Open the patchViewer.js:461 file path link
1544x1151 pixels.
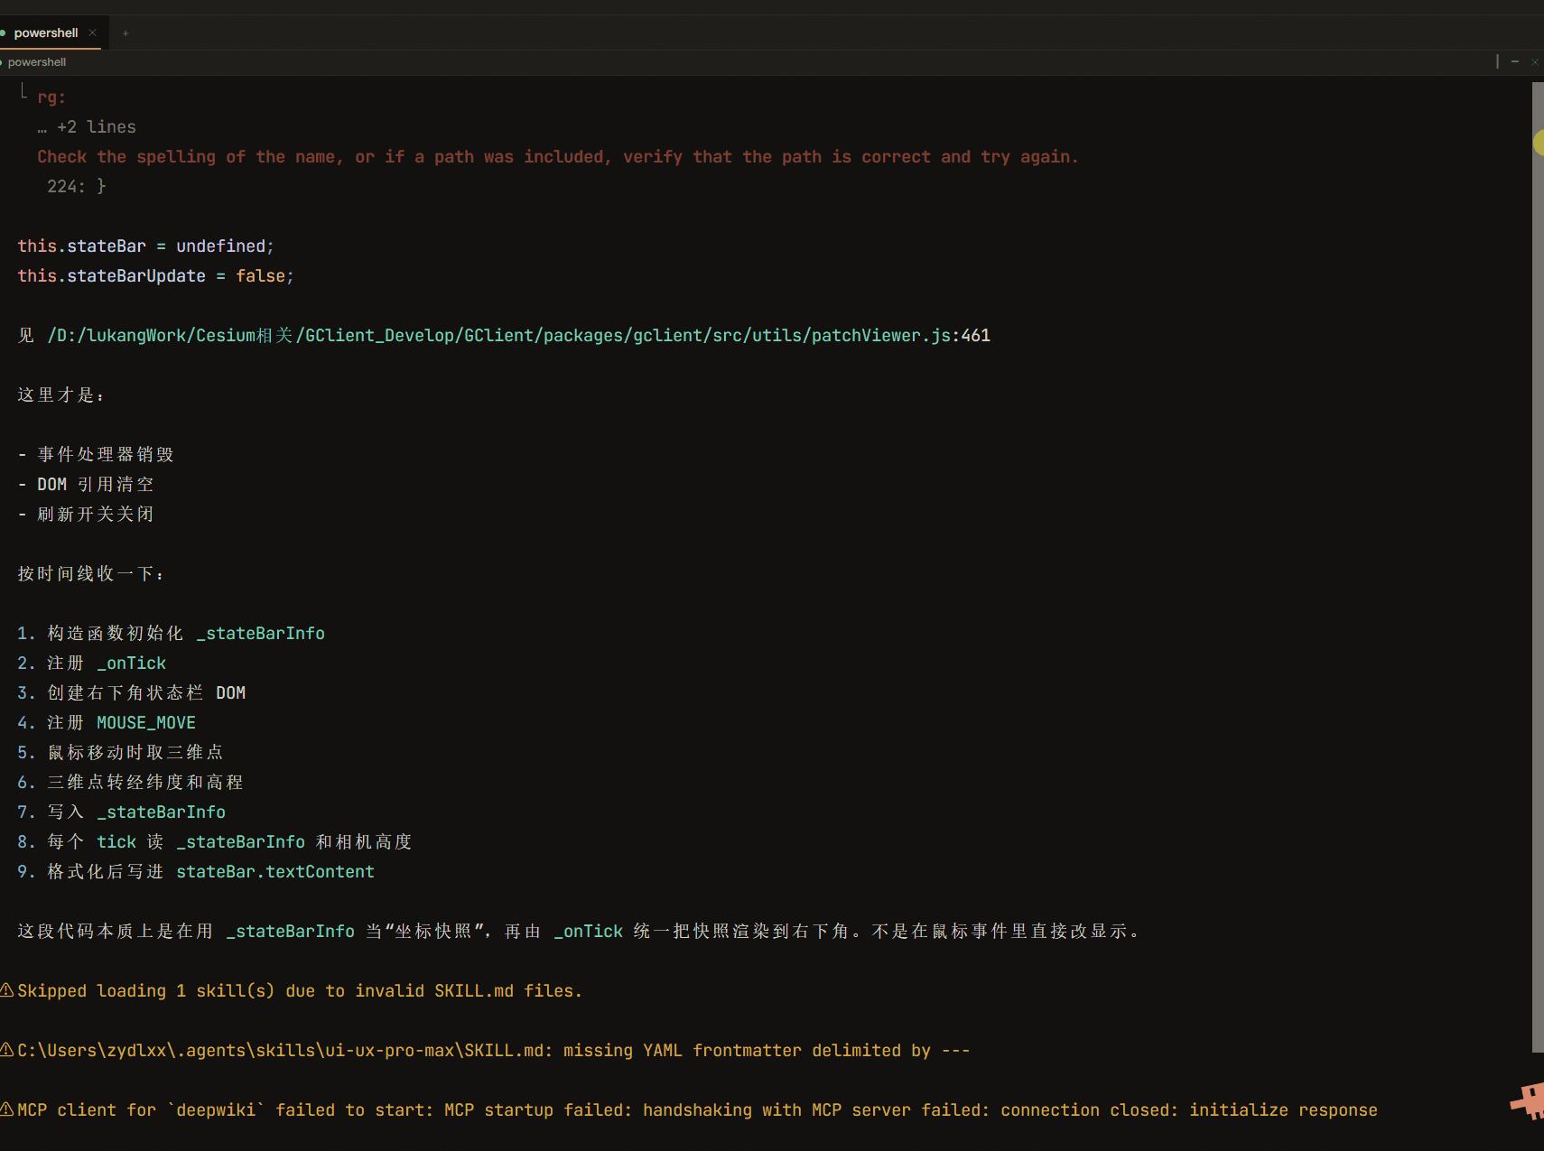518,336
